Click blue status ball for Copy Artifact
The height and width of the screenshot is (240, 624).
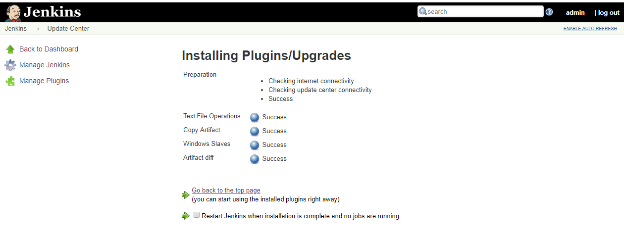pyautogui.click(x=255, y=131)
